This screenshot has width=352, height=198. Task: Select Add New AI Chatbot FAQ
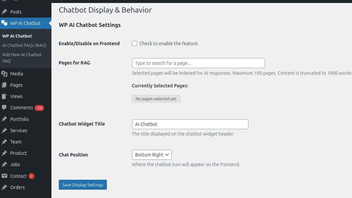click(22, 58)
